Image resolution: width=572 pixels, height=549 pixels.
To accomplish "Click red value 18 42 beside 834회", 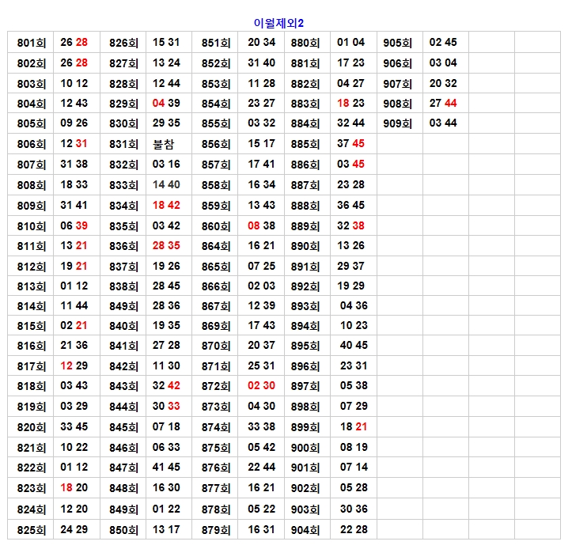I will (x=166, y=205).
